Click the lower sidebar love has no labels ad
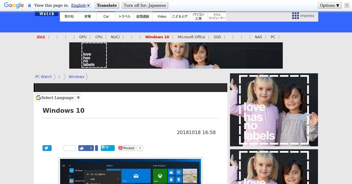This screenshot has width=352, height=184. (274, 167)
